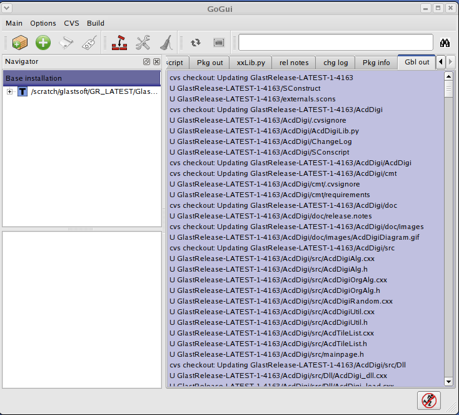Click the AcdDigiUtil.h output line
459x415 pixels.
(268, 322)
